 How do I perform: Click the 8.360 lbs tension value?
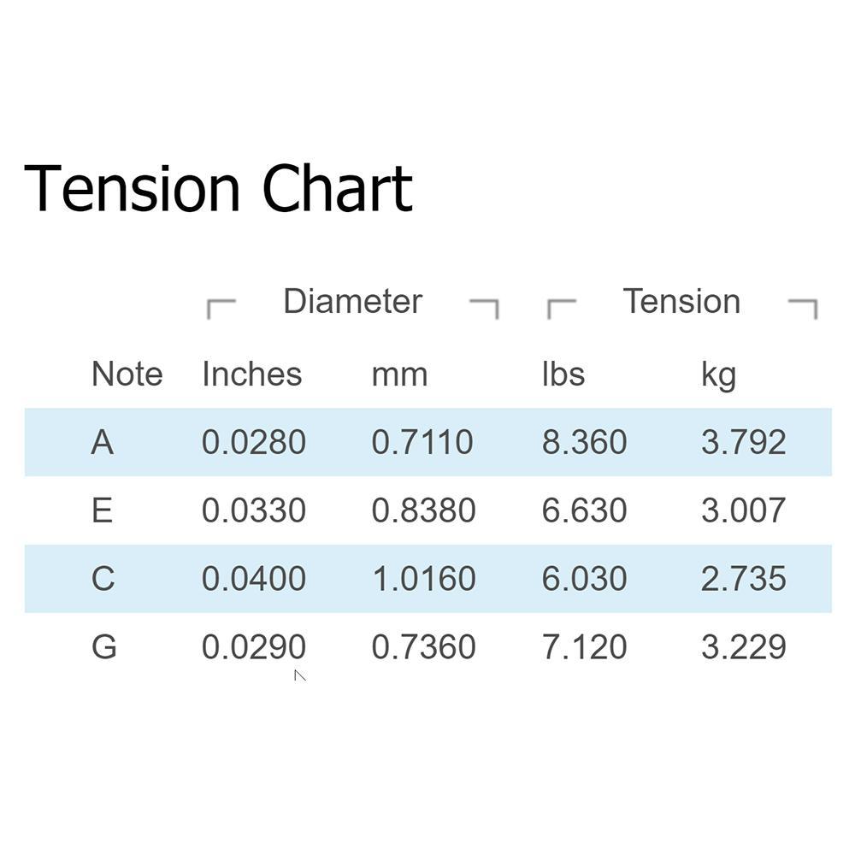[x=584, y=442]
